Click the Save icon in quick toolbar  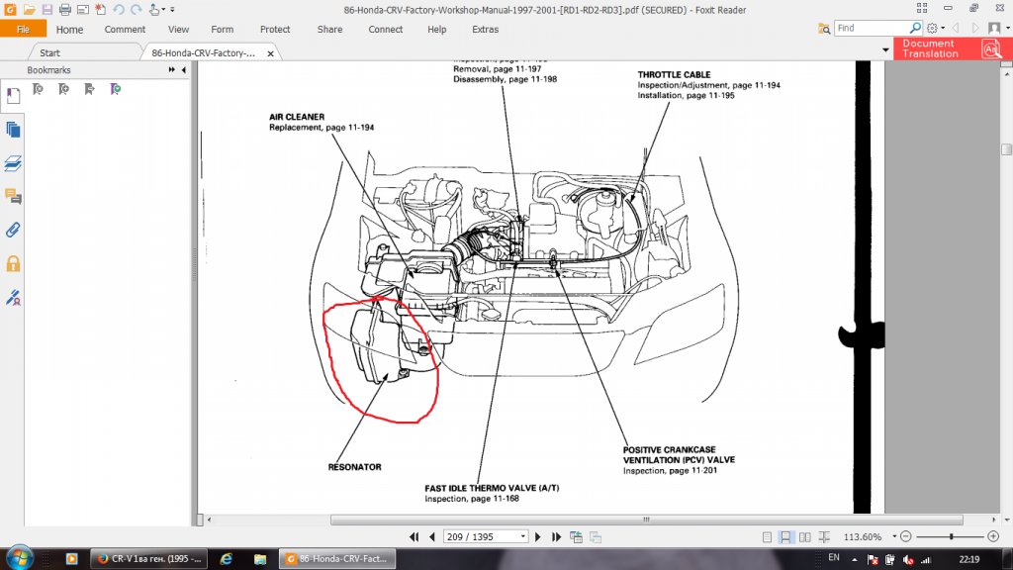pos(46,9)
